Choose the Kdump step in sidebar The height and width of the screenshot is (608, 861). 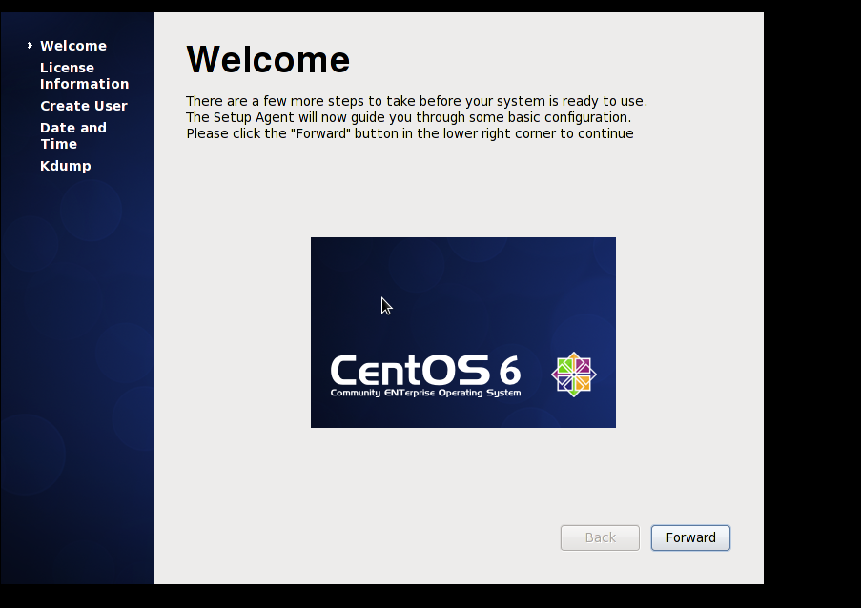click(66, 166)
